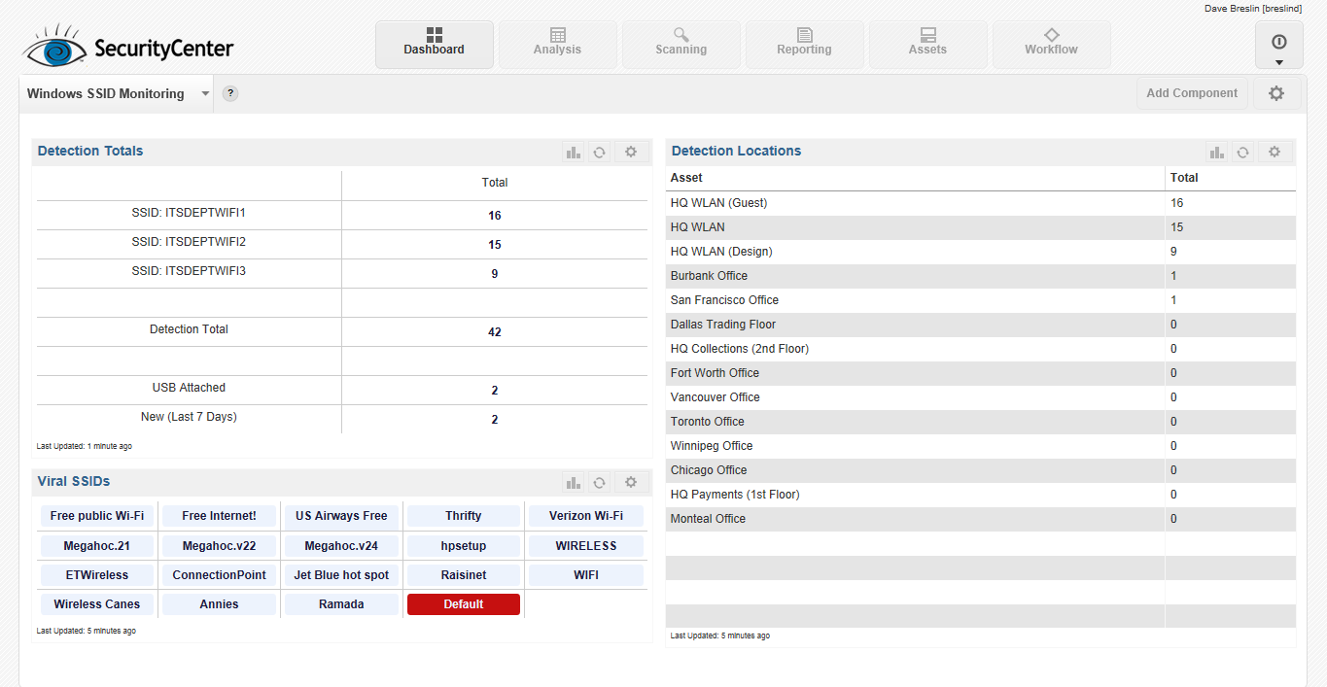Open the Dashboard tab
Screen dimensions: 1327x687
pos(435,45)
